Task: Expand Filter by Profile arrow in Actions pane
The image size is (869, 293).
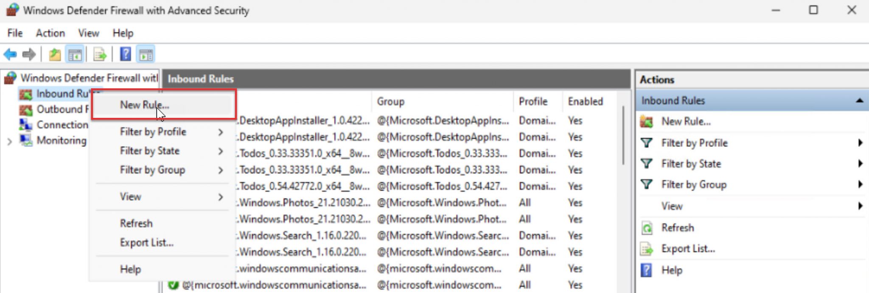Action: (x=860, y=143)
